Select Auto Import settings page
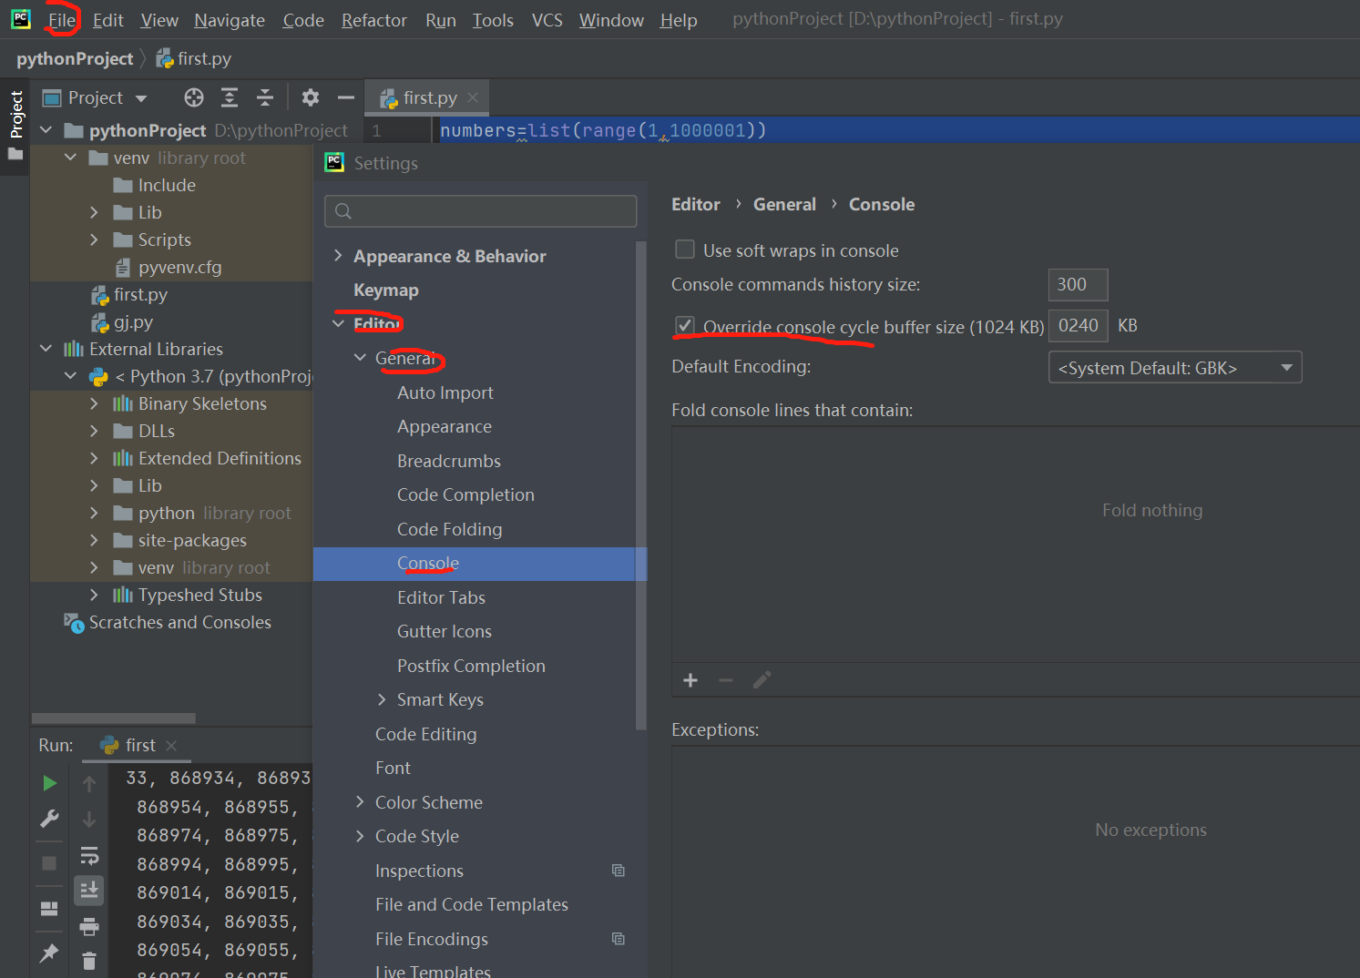Viewport: 1360px width, 978px height. 445,392
